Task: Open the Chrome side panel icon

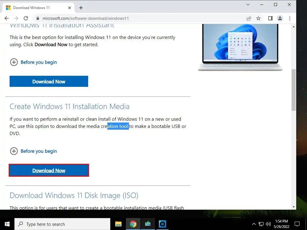Action: click(270, 18)
